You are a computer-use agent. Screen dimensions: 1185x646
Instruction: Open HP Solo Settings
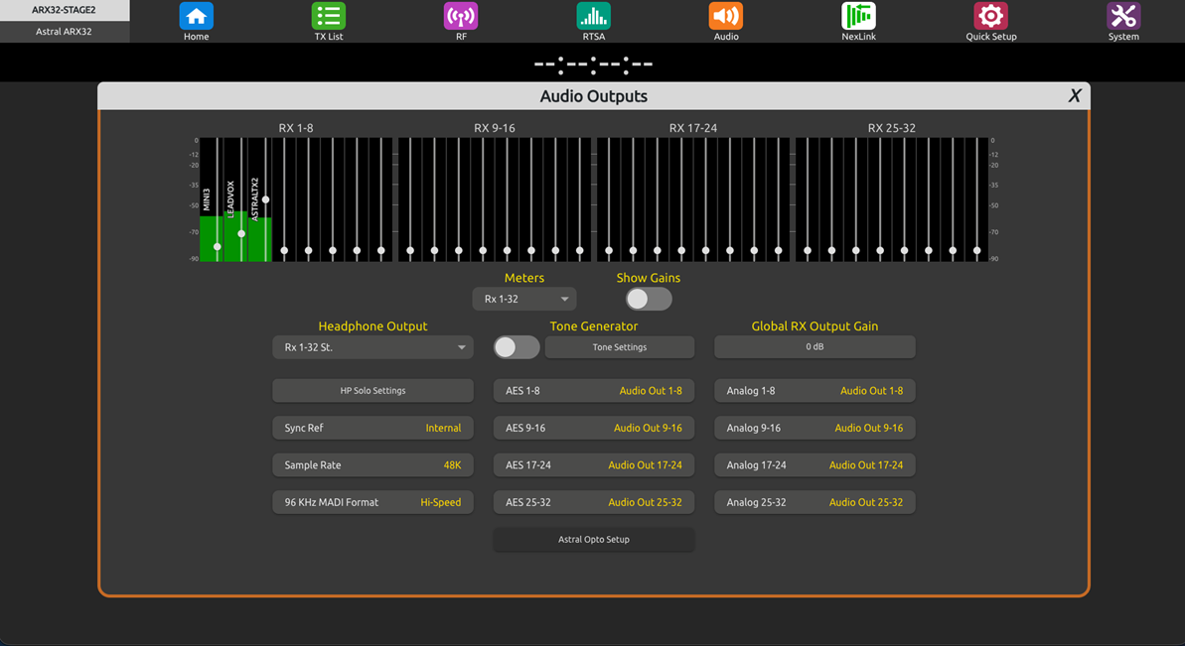372,391
